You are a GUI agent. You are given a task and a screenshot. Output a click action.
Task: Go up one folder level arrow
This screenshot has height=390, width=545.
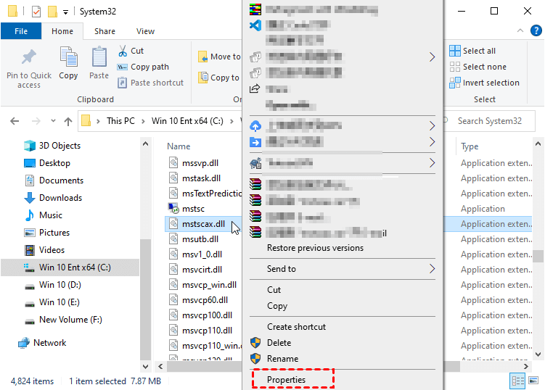68,121
